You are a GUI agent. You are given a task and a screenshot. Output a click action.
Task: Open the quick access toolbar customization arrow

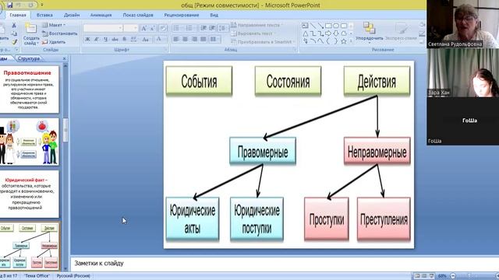point(42,5)
